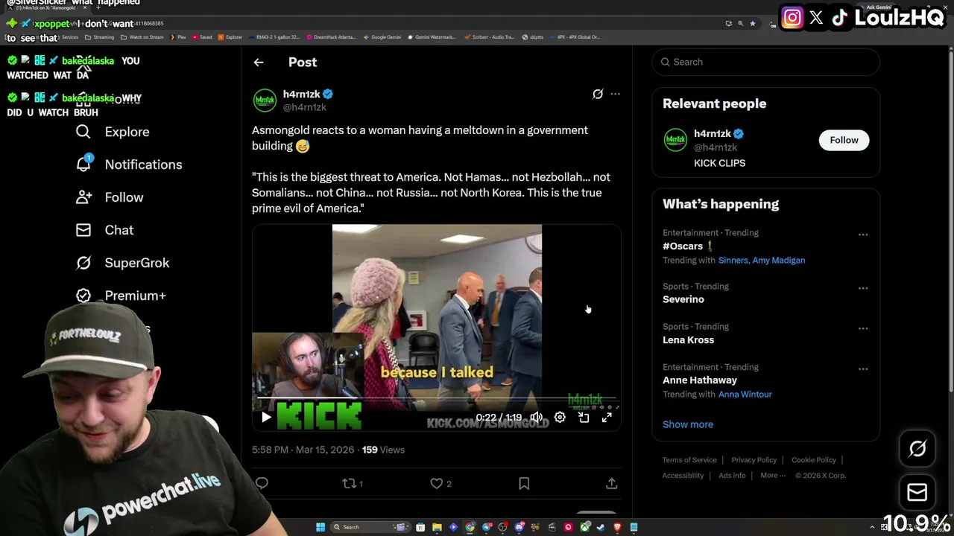The height and width of the screenshot is (536, 954).
Task: Open h4rn1zk profile under Relevant people
Action: (713, 134)
